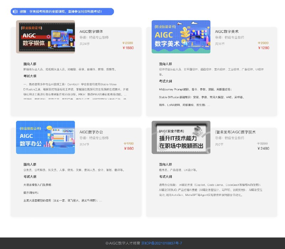Click the ¥2480 price of AIGC数字技术
This screenshot has width=285, height=249.
263,148
